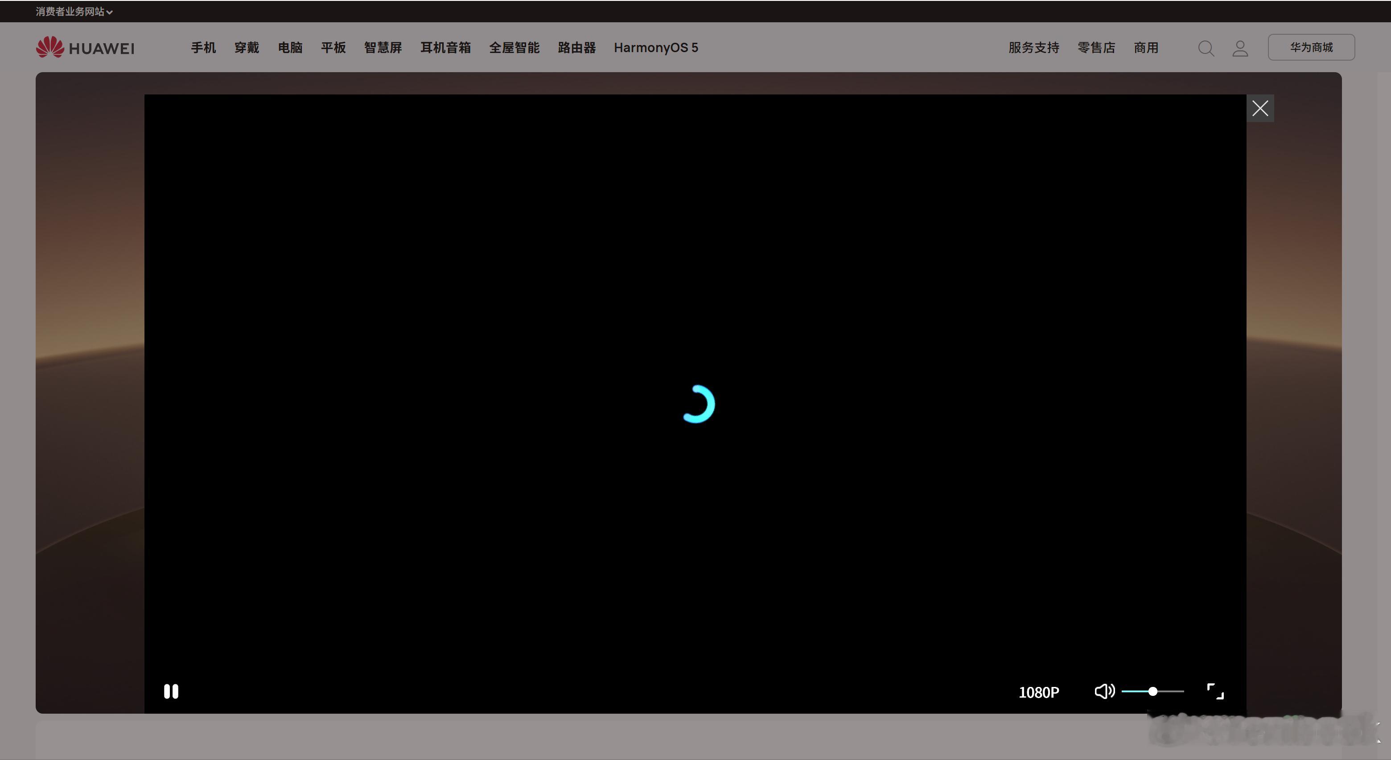Viewport: 1391px width, 760px height.
Task: Open the 零售店 retail stores link
Action: pos(1096,48)
